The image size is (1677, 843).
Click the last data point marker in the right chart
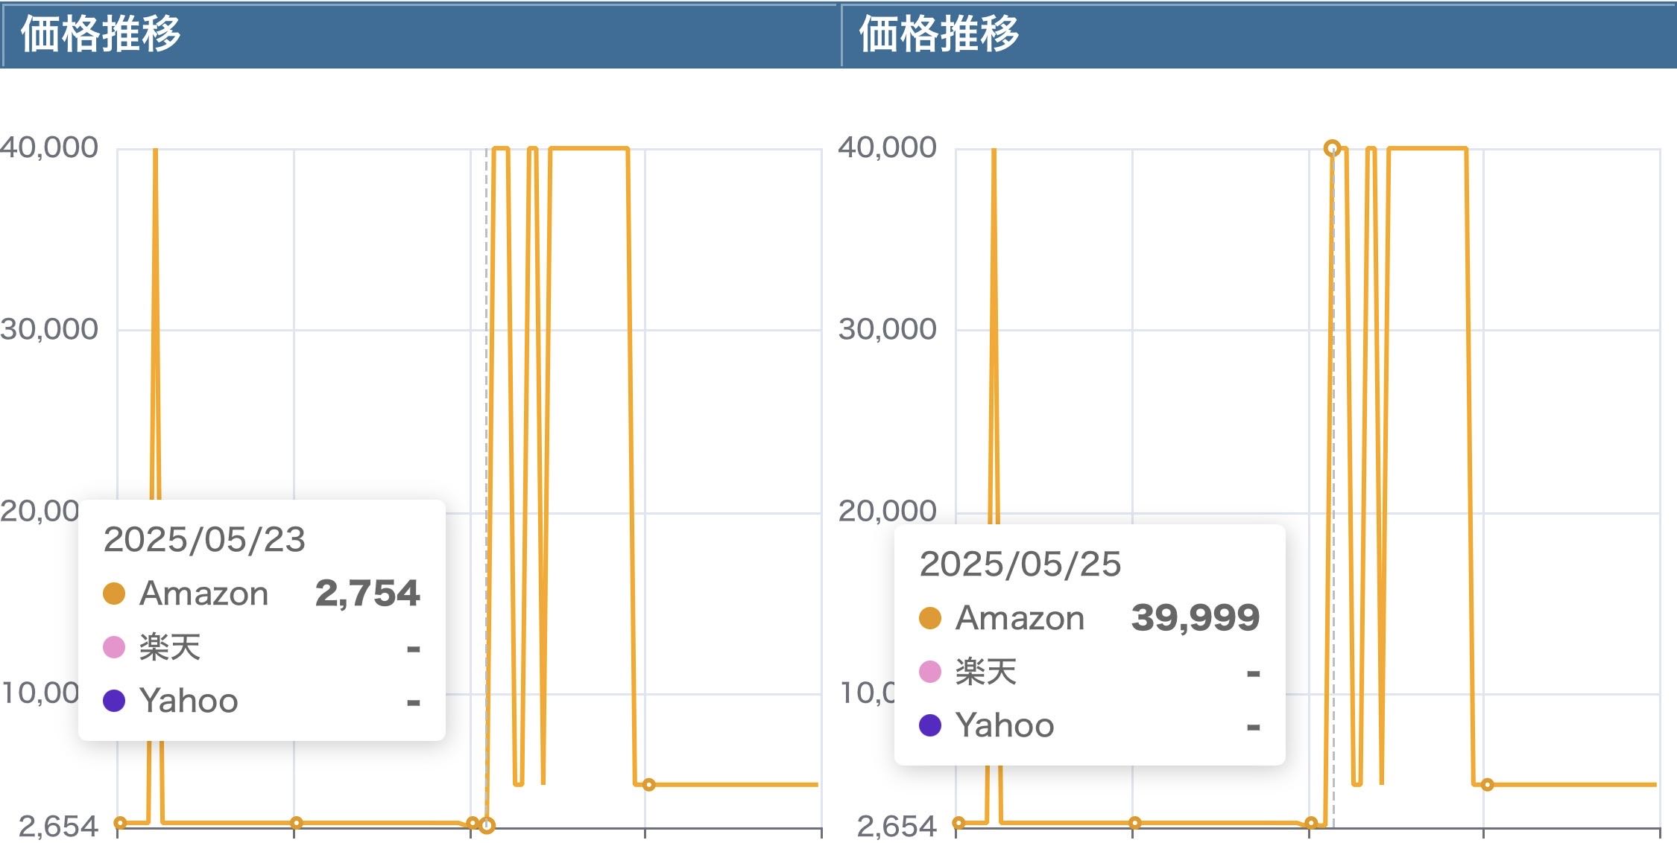coord(1487,784)
